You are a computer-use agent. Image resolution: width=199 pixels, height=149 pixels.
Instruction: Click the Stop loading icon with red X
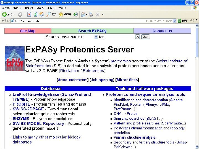point(29,14)
